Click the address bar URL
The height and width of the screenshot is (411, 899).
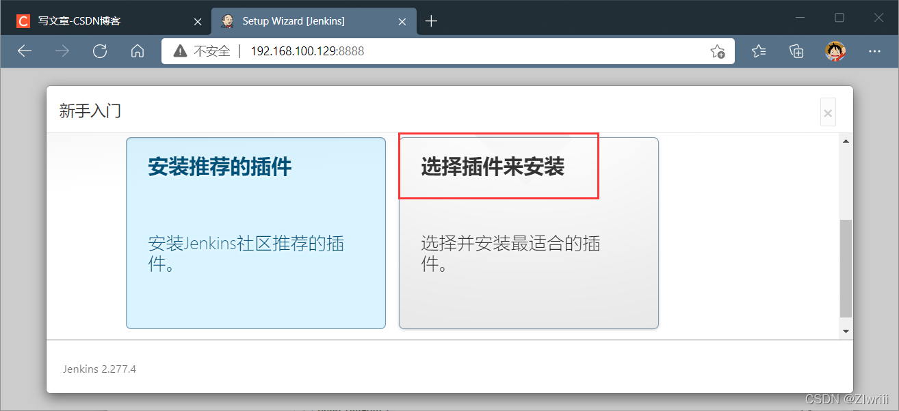tap(307, 51)
